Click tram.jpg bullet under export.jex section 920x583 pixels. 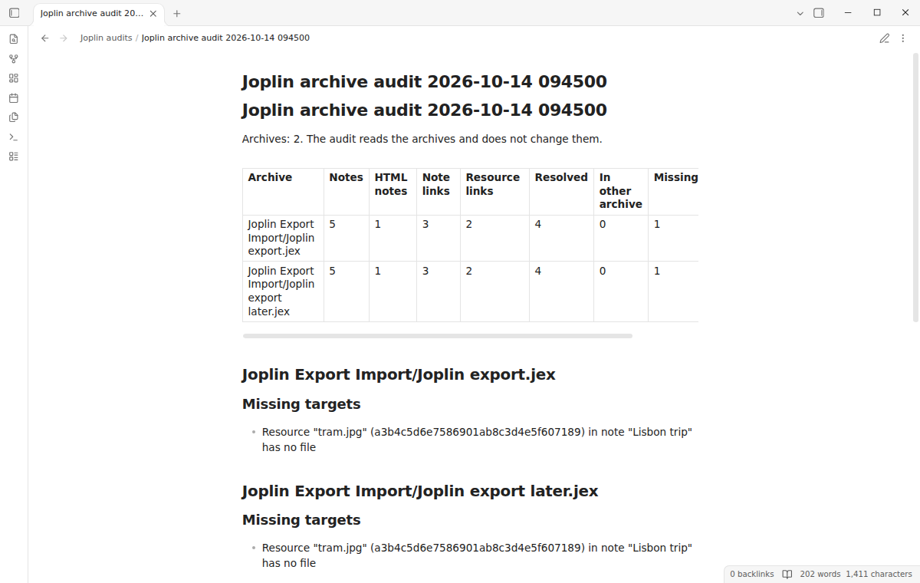click(477, 440)
